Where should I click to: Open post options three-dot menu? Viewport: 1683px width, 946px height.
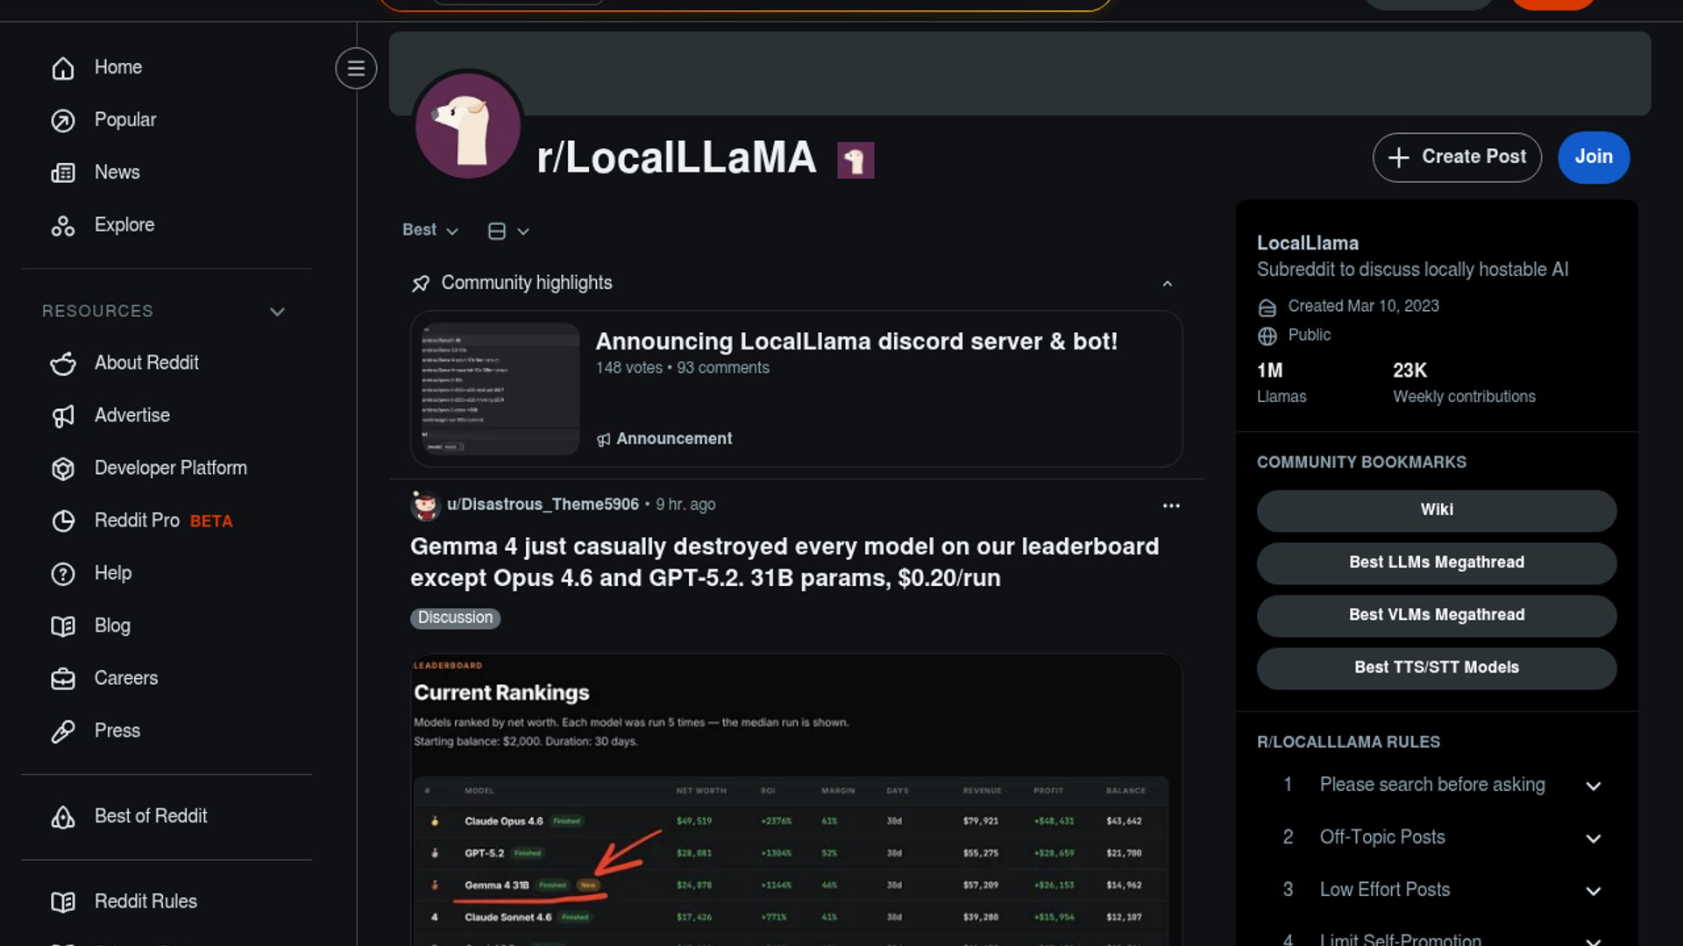1171,505
